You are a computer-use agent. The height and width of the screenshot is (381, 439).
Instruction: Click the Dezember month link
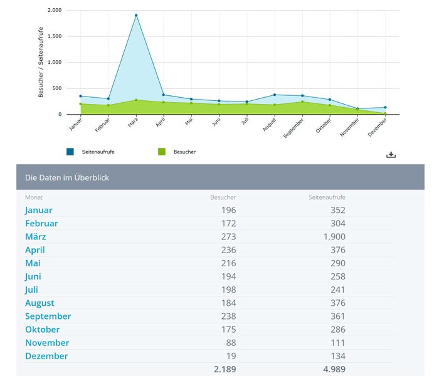(x=46, y=356)
